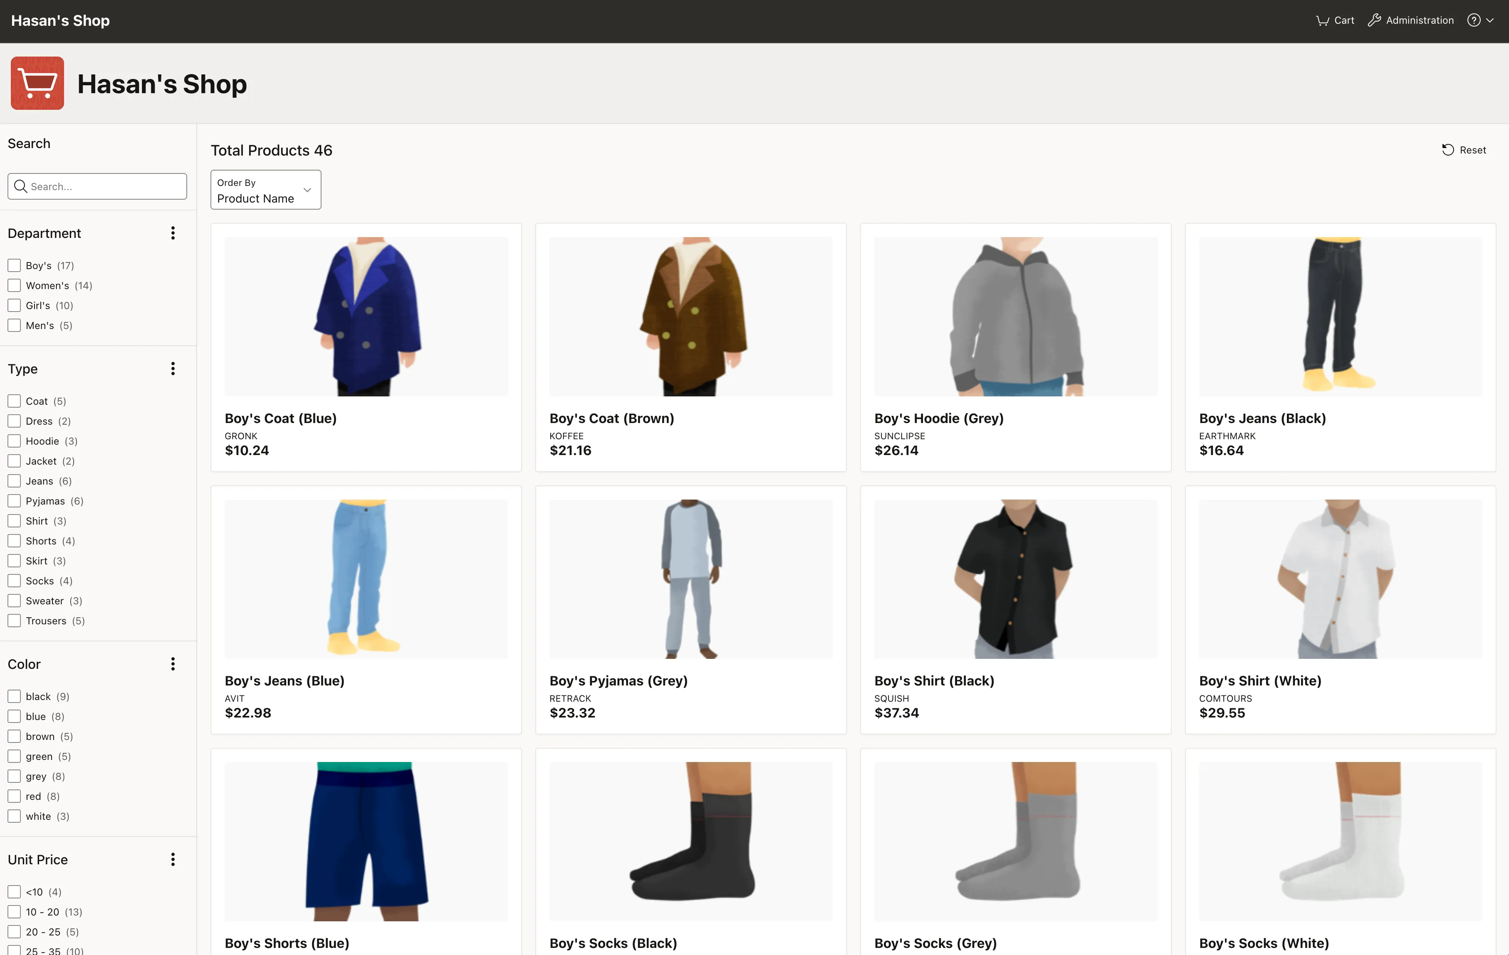This screenshot has width=1509, height=955.
Task: Expand the help menu chevron
Action: click(1490, 21)
